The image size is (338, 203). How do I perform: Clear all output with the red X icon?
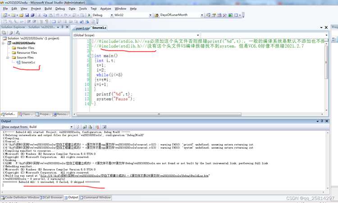coord(98,127)
